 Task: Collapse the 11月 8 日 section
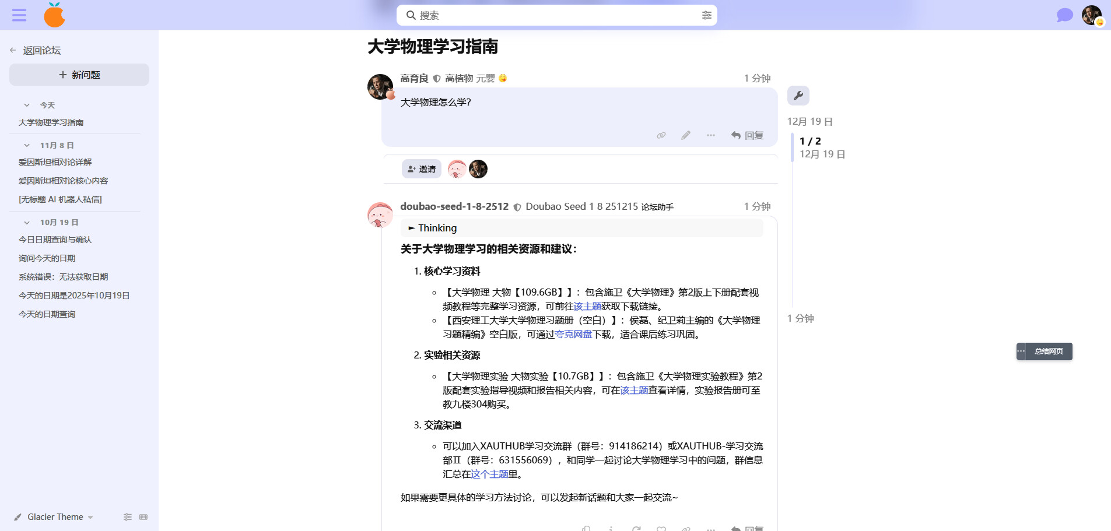(x=27, y=146)
